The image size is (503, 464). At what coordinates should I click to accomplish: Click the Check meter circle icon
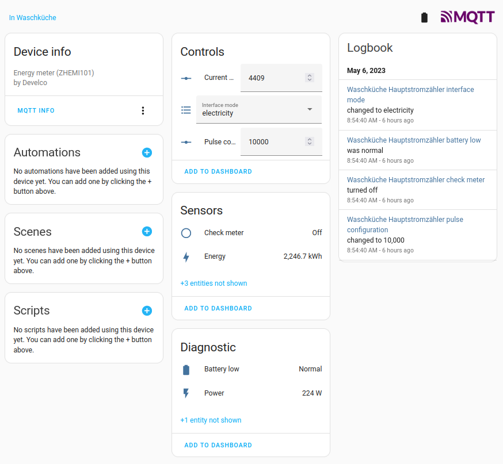click(x=186, y=233)
